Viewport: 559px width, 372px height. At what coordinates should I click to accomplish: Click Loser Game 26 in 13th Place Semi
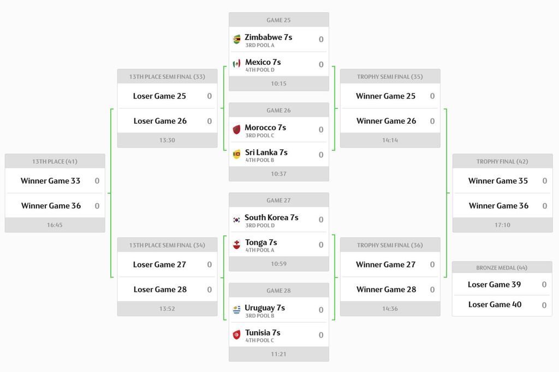click(x=160, y=121)
